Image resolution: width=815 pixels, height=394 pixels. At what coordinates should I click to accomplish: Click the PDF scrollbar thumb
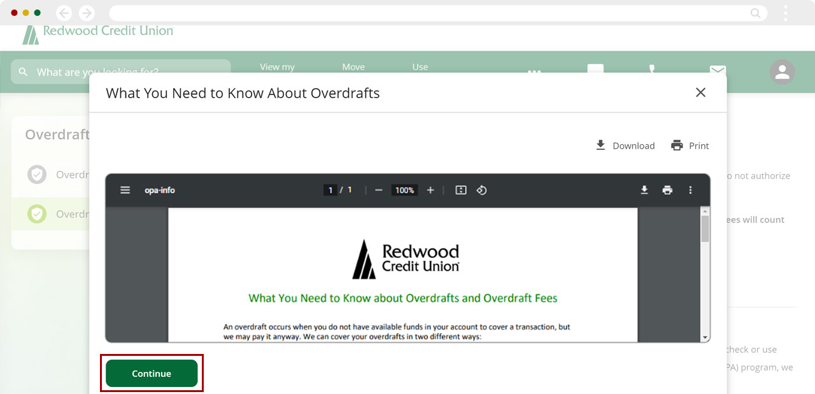[705, 229]
